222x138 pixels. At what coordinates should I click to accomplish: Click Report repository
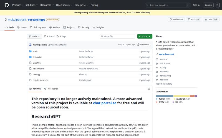point(164,84)
